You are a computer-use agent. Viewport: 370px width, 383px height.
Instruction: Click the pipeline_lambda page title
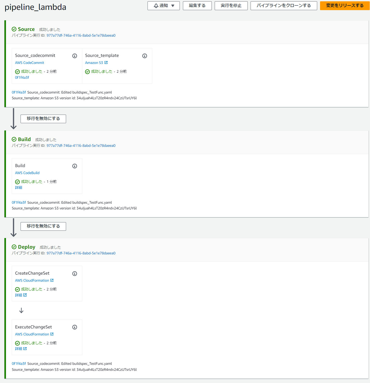35,7
